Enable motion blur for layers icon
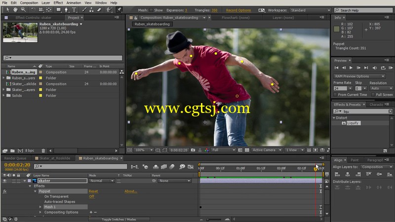 (x=172, y=167)
